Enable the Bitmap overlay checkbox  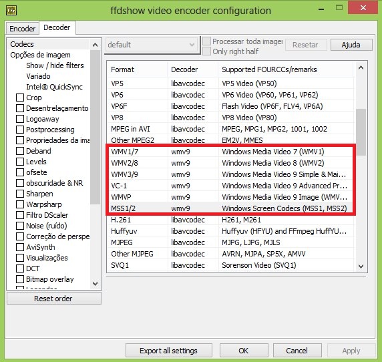click(20, 279)
